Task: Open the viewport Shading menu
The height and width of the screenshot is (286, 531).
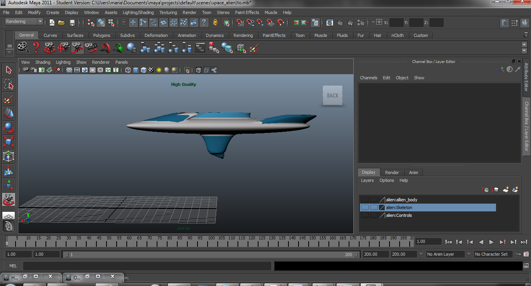Action: point(43,62)
